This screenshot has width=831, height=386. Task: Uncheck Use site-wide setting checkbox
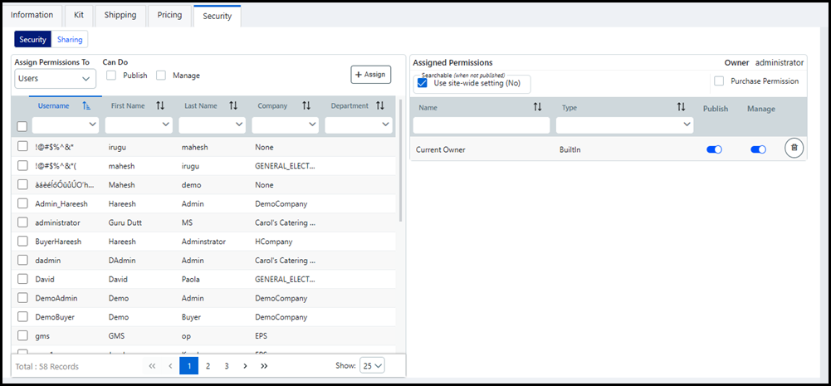423,83
